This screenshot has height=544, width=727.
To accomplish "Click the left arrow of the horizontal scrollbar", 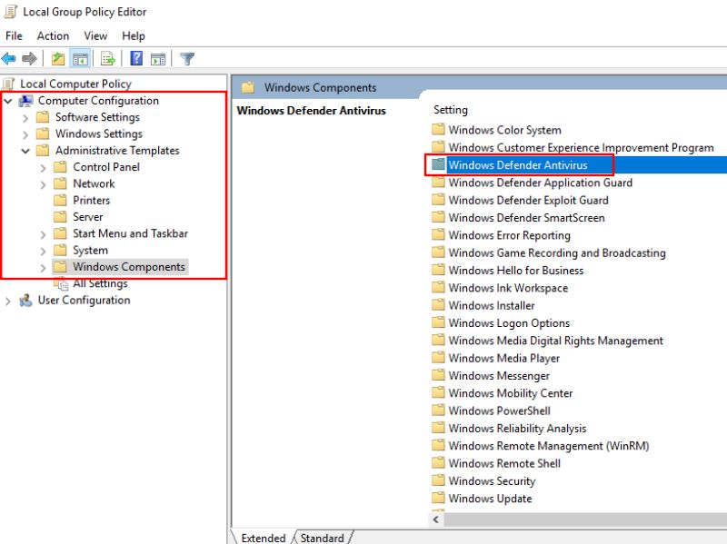I will (435, 519).
